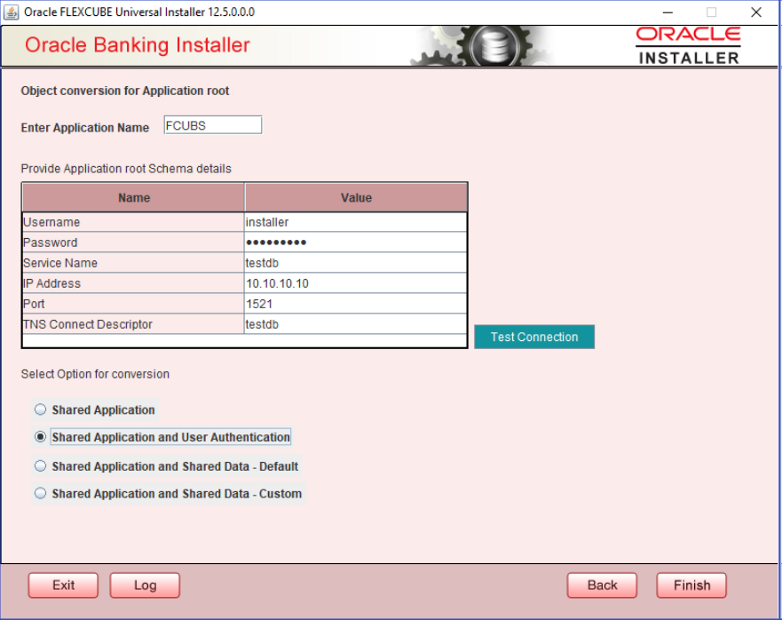Image resolution: width=782 pixels, height=620 pixels.
Task: Click the TNS Connect Descriptor value field
Action: (x=355, y=324)
